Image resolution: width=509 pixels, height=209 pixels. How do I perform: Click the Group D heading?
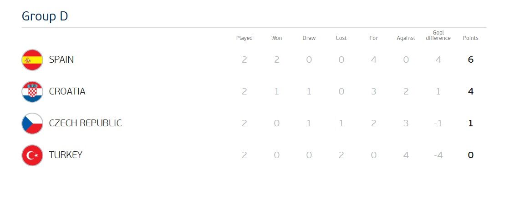tap(45, 16)
